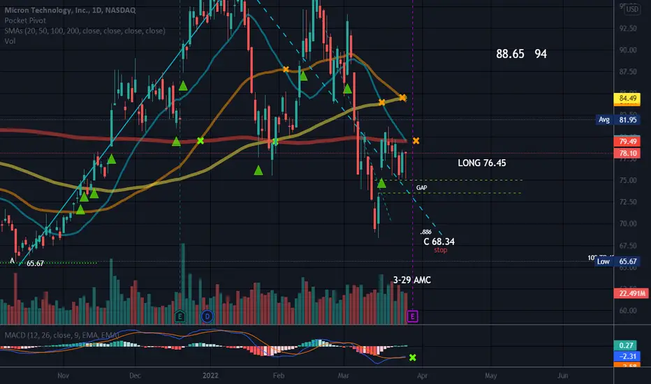The height and width of the screenshot is (384, 651).
Task: Select the red 'stop' text annotation
Action: point(441,250)
